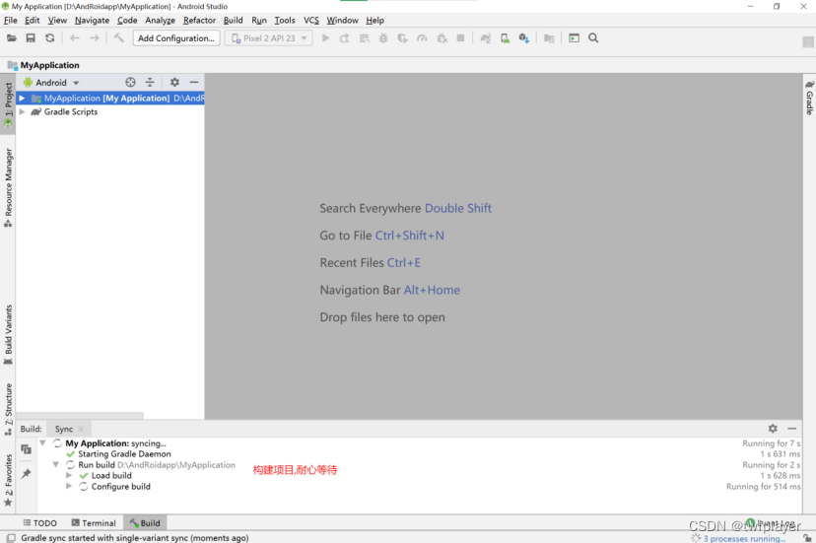
Task: Open the File menu
Action: pyautogui.click(x=11, y=21)
